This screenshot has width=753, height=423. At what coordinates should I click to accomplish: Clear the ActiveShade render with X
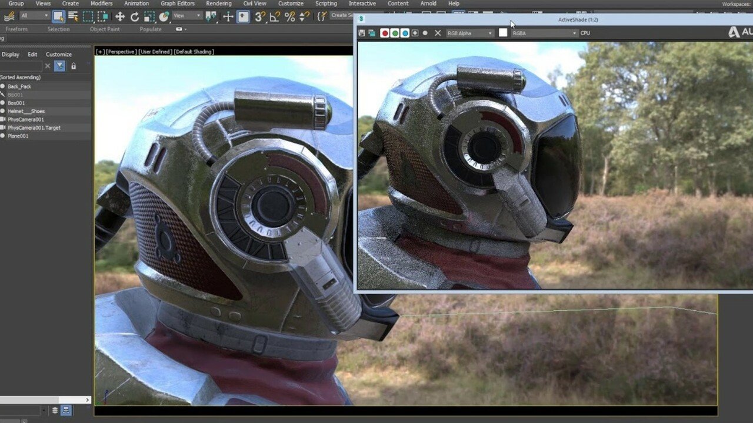[437, 33]
